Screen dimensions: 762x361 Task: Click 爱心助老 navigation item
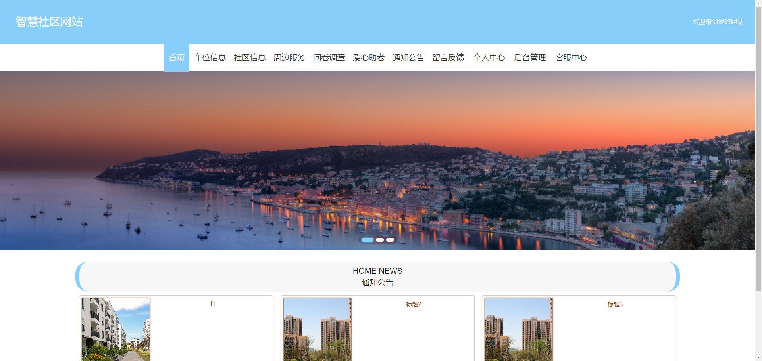(x=369, y=57)
